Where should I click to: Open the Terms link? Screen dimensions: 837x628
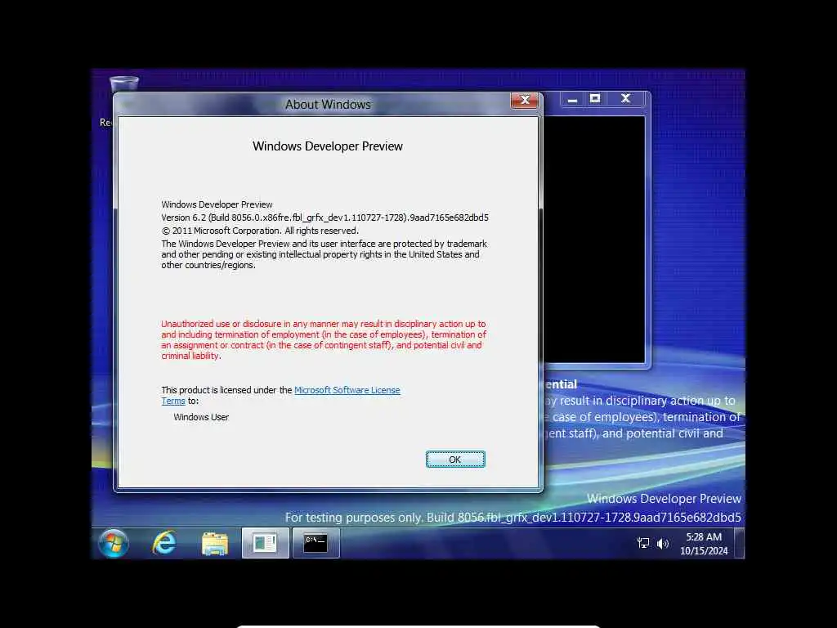click(x=173, y=401)
